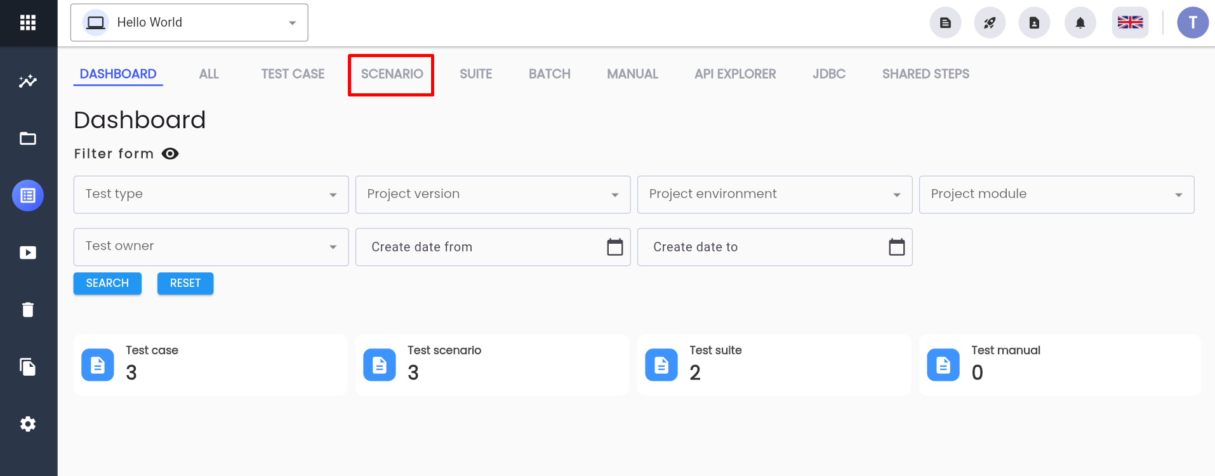This screenshot has width=1215, height=476.
Task: Switch to the SUITE tab
Action: tap(476, 74)
